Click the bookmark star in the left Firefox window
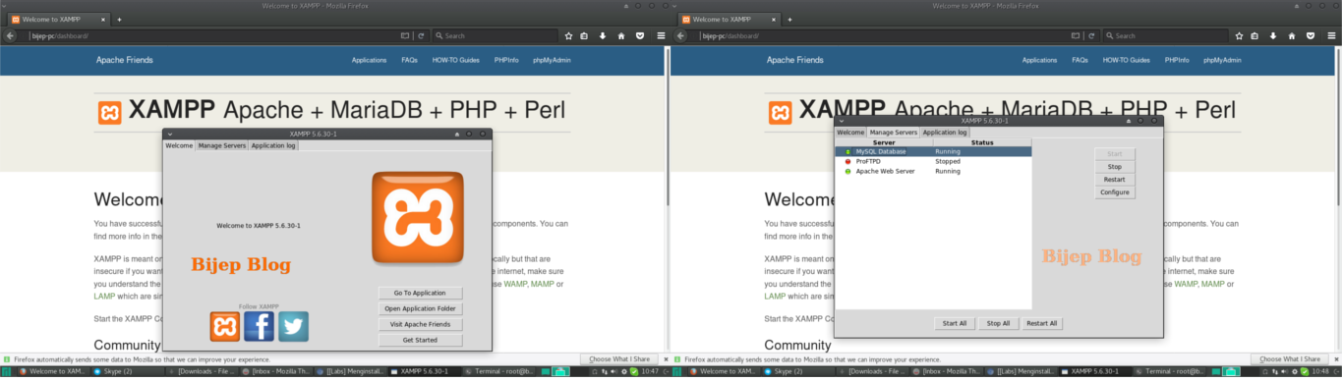Image resolution: width=1343 pixels, height=382 pixels. point(568,35)
